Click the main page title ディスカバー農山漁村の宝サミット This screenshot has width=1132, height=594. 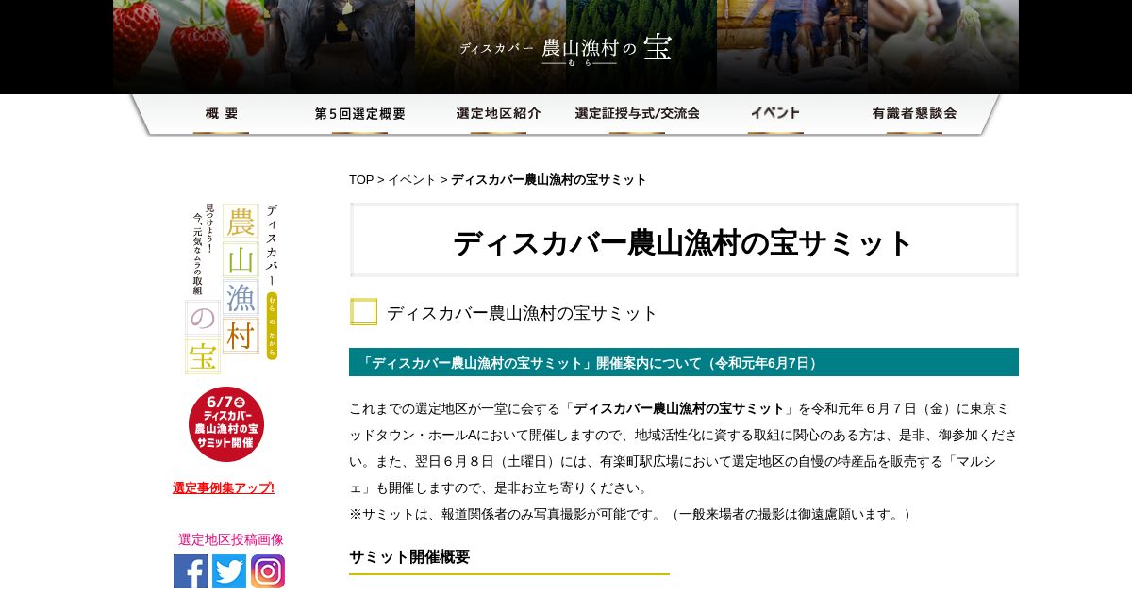684,243
